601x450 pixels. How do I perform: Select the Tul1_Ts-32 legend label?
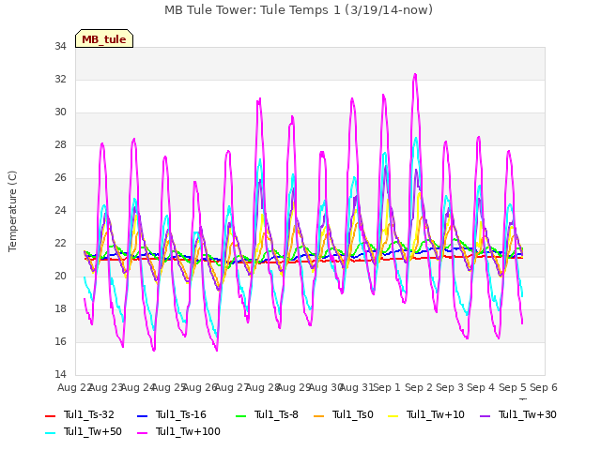(89, 414)
